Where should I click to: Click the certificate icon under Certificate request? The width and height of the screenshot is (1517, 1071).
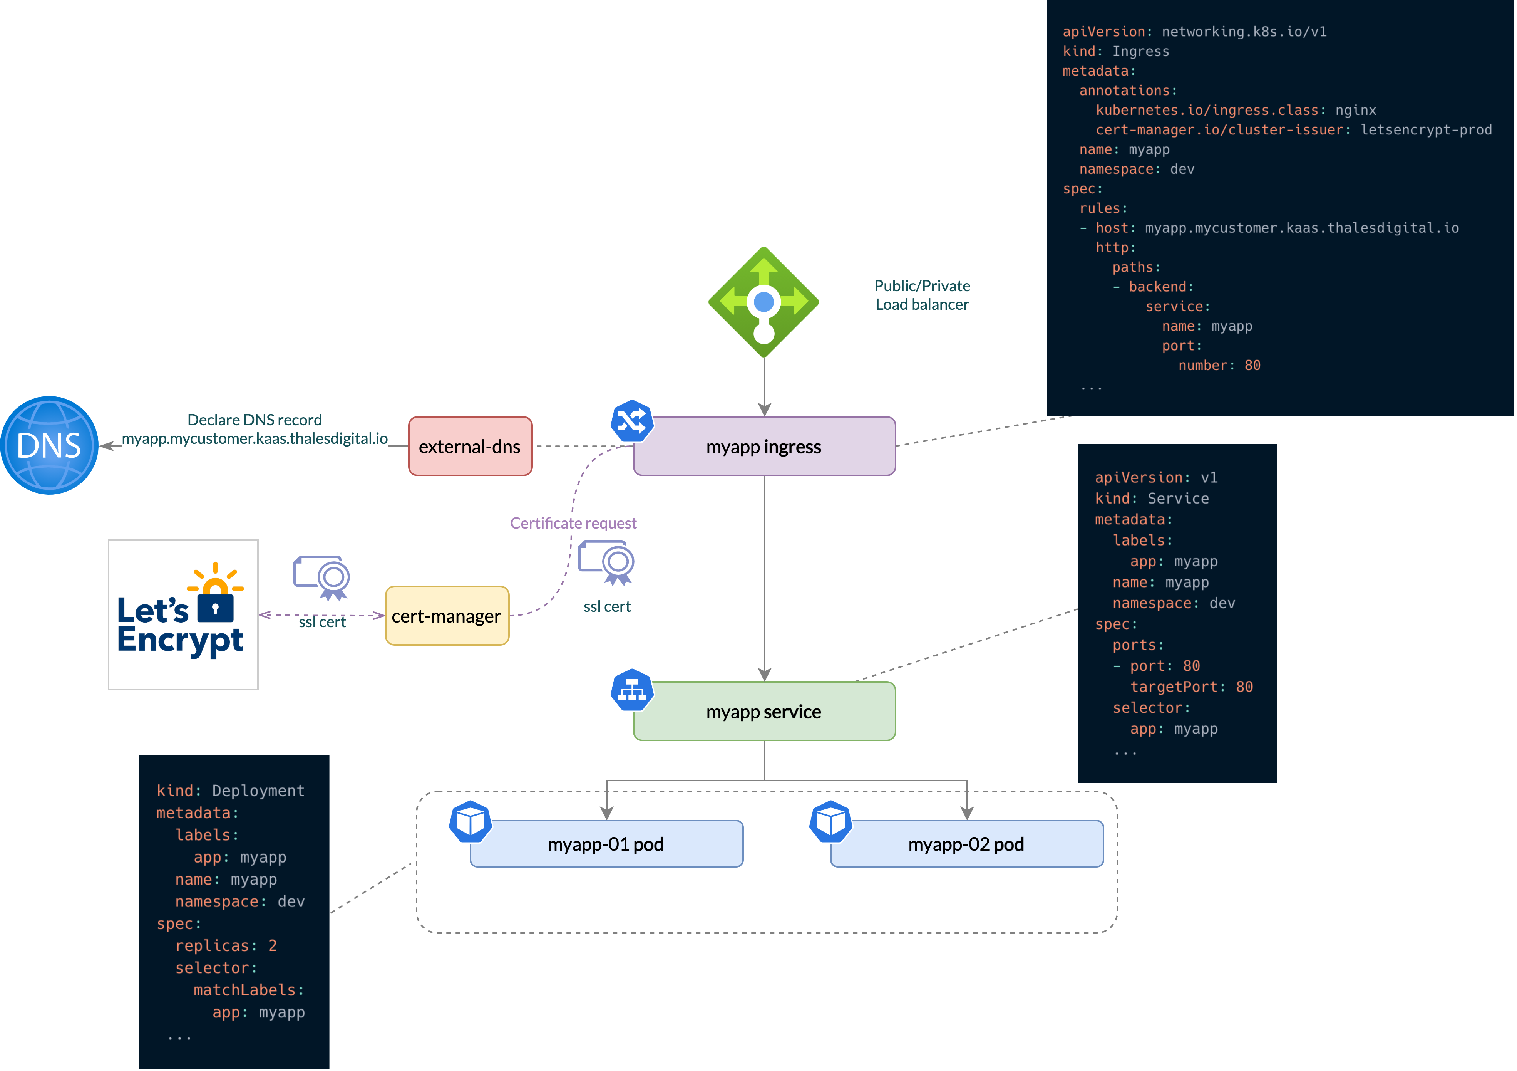606,563
